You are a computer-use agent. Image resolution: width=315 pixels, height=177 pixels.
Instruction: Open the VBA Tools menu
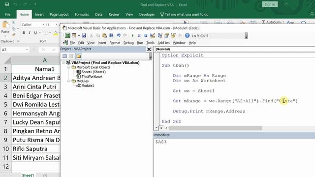tap(150, 43)
